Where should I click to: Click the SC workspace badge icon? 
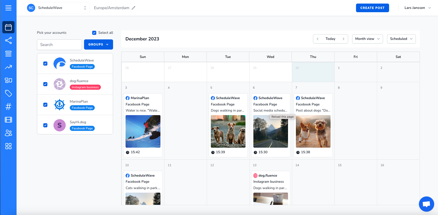pyautogui.click(x=31, y=8)
